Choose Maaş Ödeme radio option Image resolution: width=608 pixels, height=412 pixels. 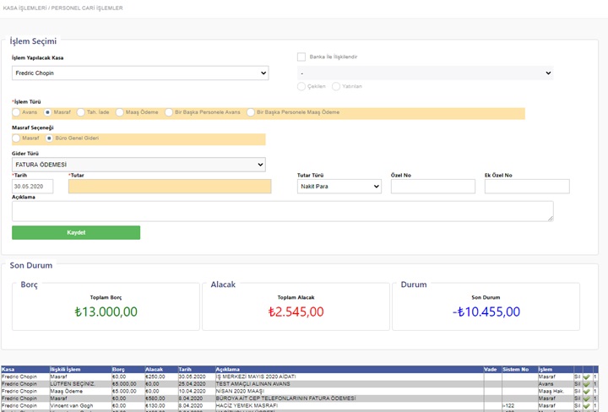[x=121, y=112]
